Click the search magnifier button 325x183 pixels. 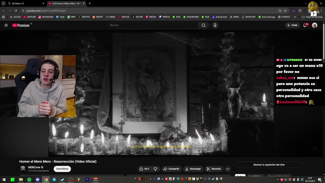(204, 25)
